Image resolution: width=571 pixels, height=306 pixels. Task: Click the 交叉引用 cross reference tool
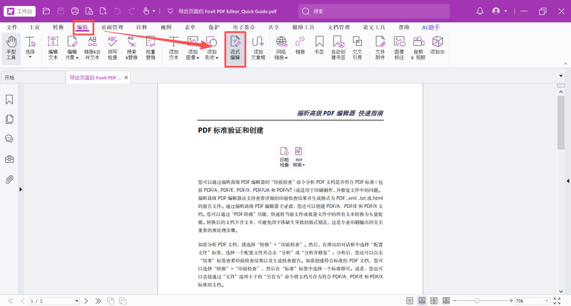click(x=357, y=48)
